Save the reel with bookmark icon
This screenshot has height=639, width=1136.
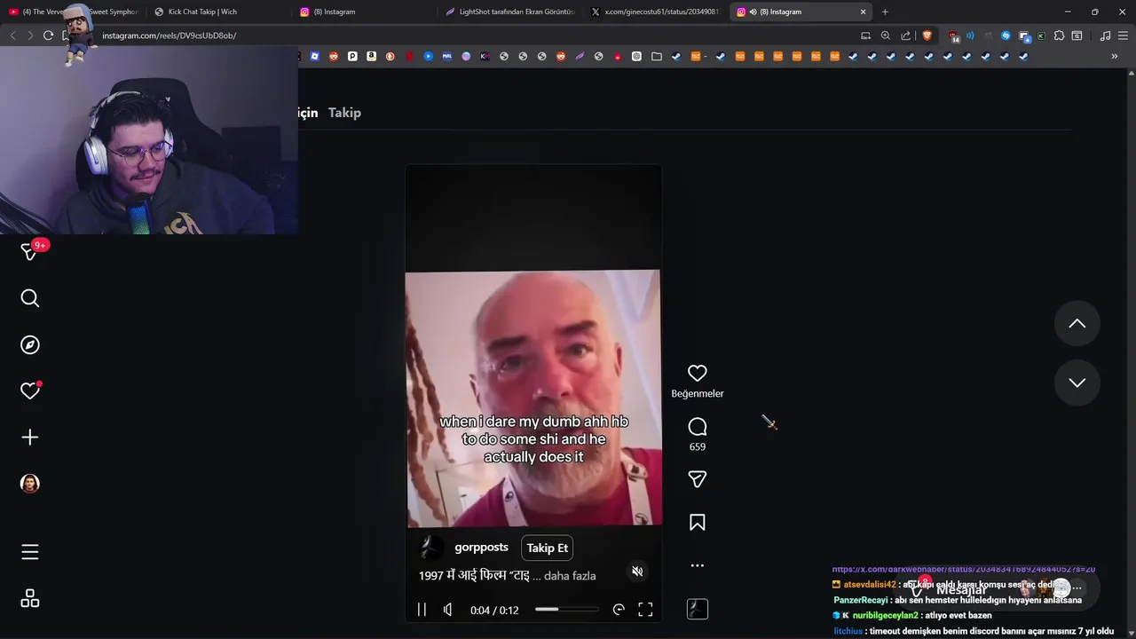pyautogui.click(x=698, y=523)
